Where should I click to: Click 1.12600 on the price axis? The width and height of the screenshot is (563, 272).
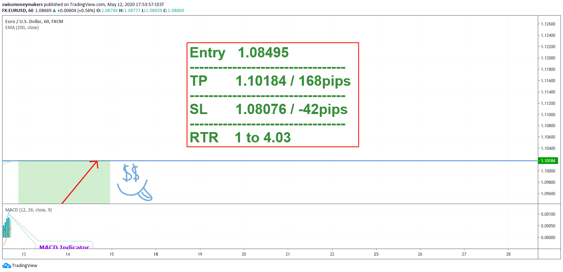click(548, 24)
